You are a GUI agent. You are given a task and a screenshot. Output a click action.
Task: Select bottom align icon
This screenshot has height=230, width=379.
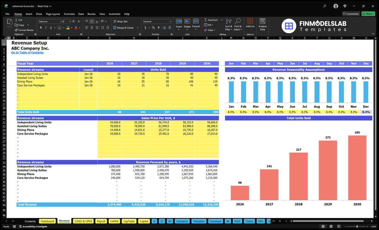tap(97, 21)
